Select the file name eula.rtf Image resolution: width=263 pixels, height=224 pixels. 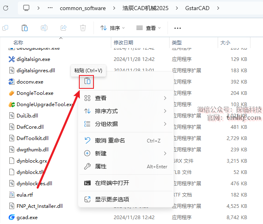(x=25, y=195)
